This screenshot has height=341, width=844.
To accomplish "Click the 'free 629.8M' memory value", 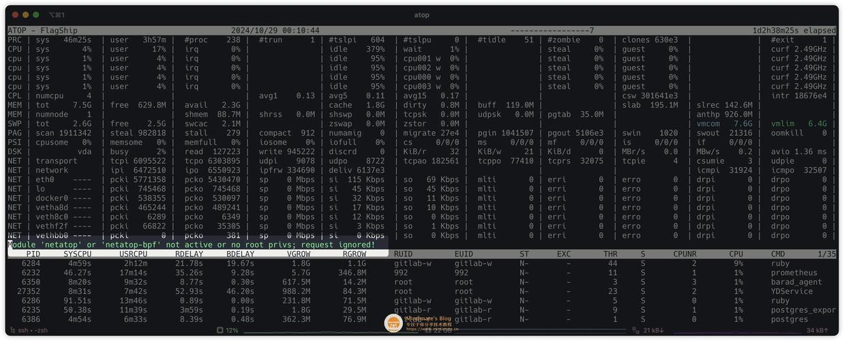I will tap(138, 105).
